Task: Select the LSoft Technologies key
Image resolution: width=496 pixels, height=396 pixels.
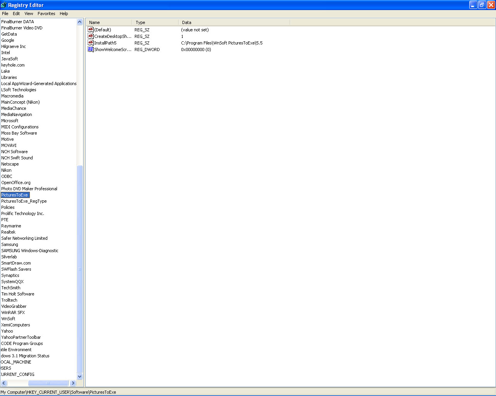Action: (19, 90)
